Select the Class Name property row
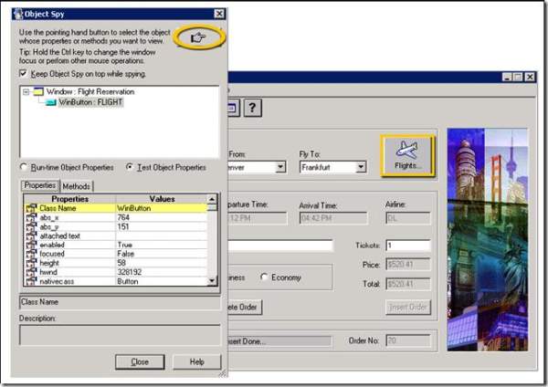Screen dimensions: 548x387 click(116, 208)
